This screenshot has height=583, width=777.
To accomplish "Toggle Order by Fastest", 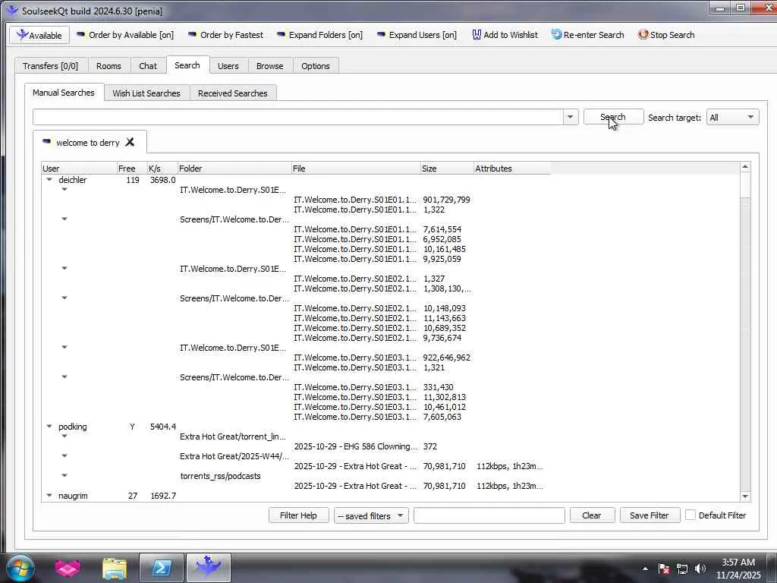I will [x=225, y=35].
